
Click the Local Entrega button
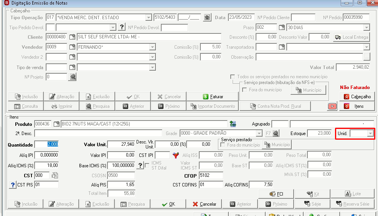[x=352, y=37]
